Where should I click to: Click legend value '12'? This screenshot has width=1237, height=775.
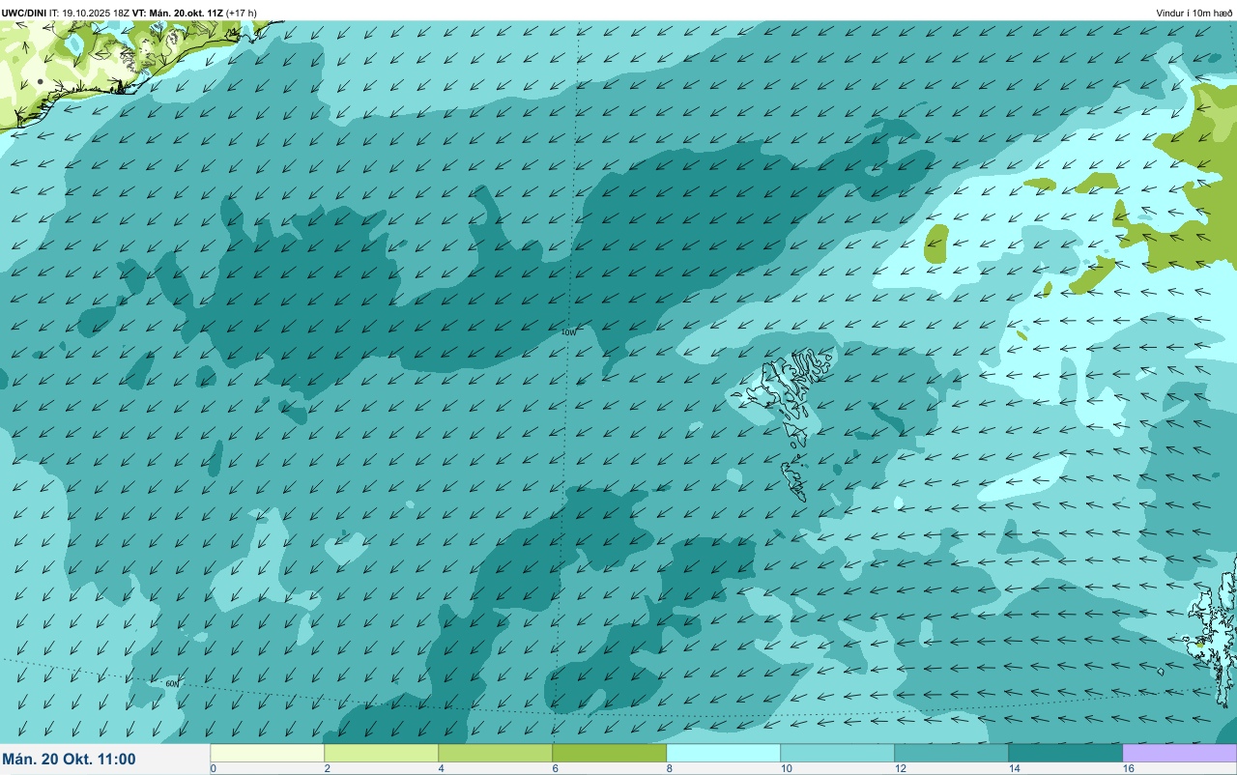pyautogui.click(x=900, y=768)
